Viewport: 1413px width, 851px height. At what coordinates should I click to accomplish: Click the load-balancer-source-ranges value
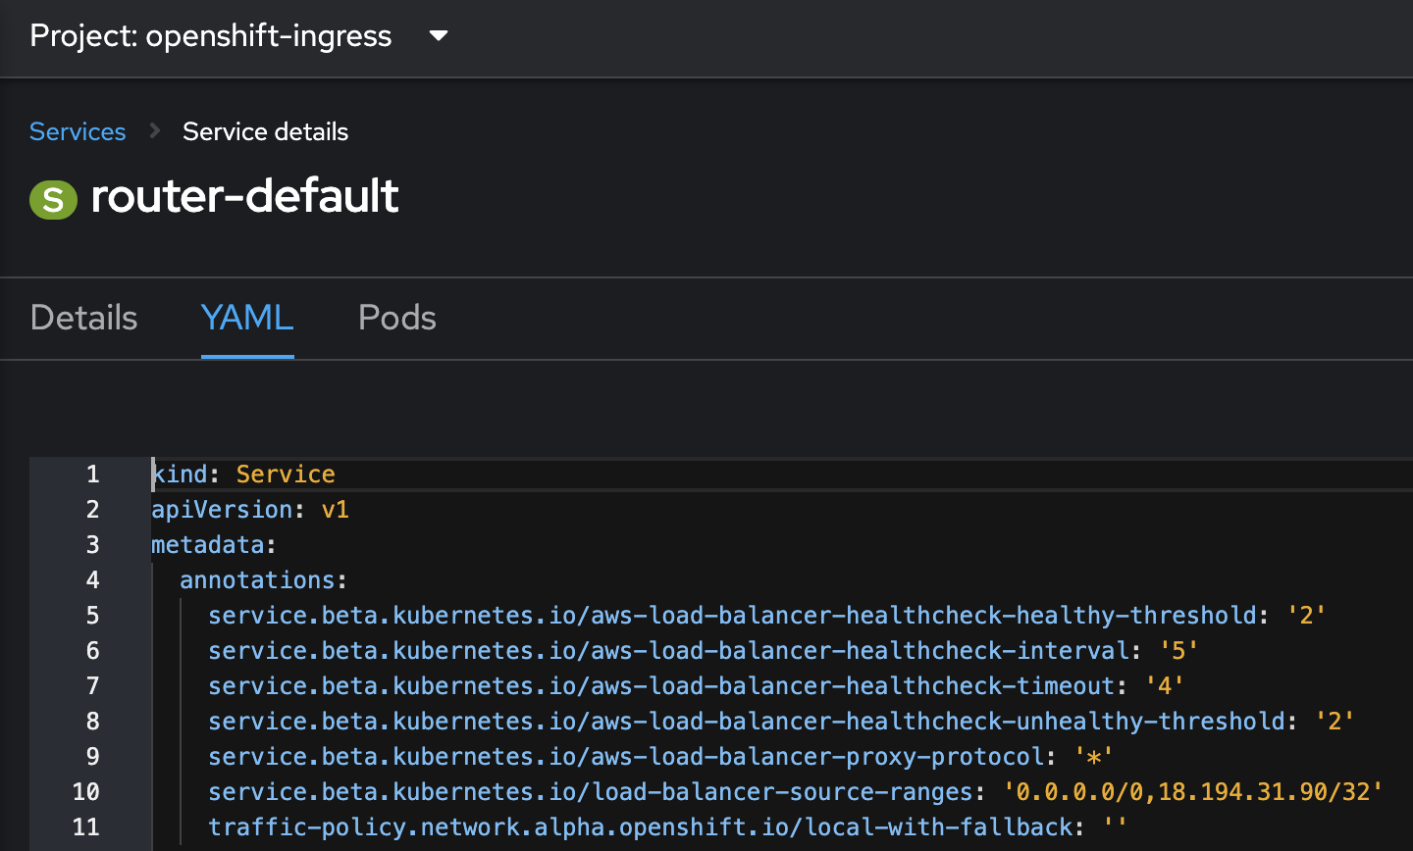[1193, 791]
